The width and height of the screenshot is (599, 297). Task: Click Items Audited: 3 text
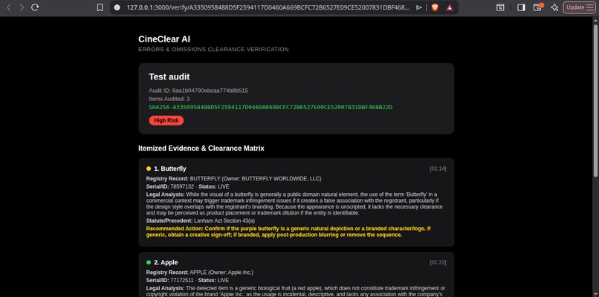pyautogui.click(x=169, y=99)
